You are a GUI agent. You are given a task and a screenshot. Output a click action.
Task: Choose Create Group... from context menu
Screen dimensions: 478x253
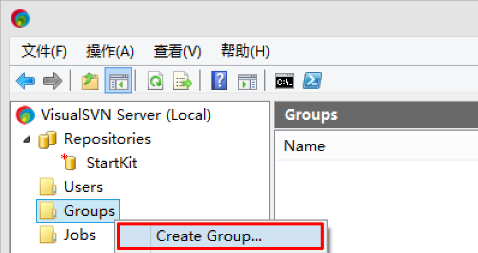click(x=209, y=236)
